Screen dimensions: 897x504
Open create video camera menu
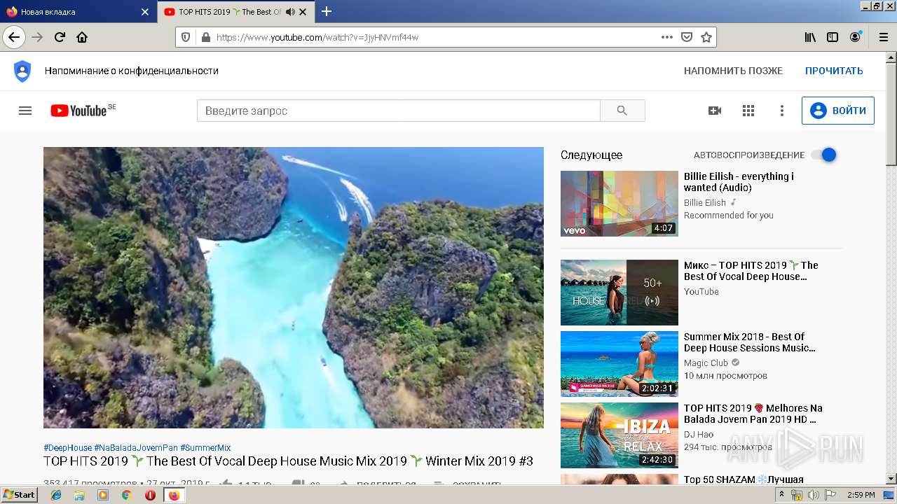[x=715, y=111]
